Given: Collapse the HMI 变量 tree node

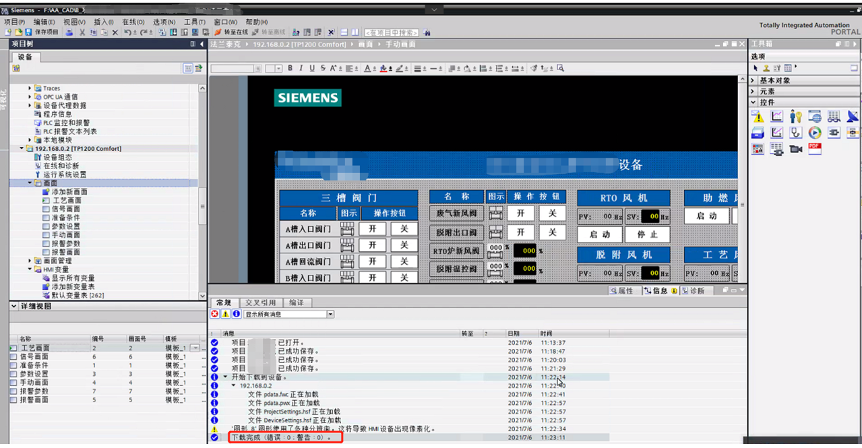Looking at the screenshot, I should [x=30, y=269].
